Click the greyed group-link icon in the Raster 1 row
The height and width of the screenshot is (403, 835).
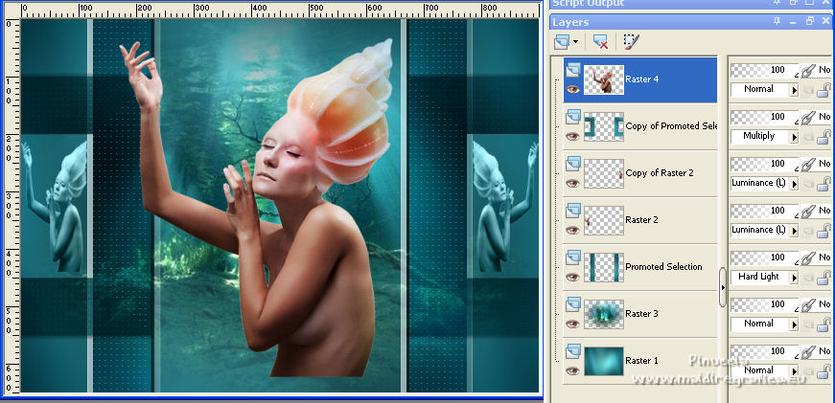(x=808, y=371)
